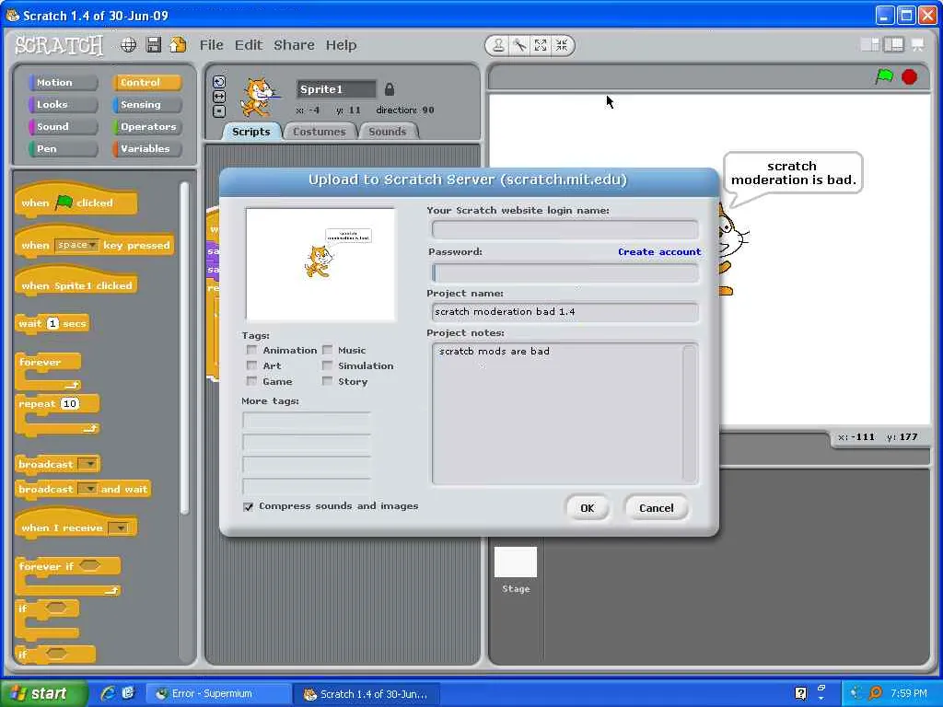Open the File menu
The width and height of the screenshot is (943, 707).
[212, 45]
